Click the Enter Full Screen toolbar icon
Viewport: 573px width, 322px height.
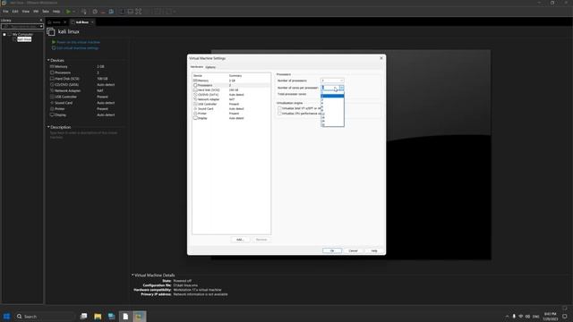pyautogui.click(x=139, y=12)
